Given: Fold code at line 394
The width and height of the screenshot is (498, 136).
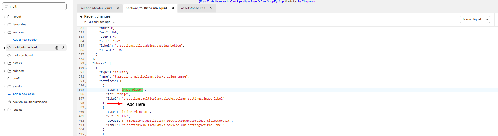Looking at the screenshot, I should click(86, 86).
